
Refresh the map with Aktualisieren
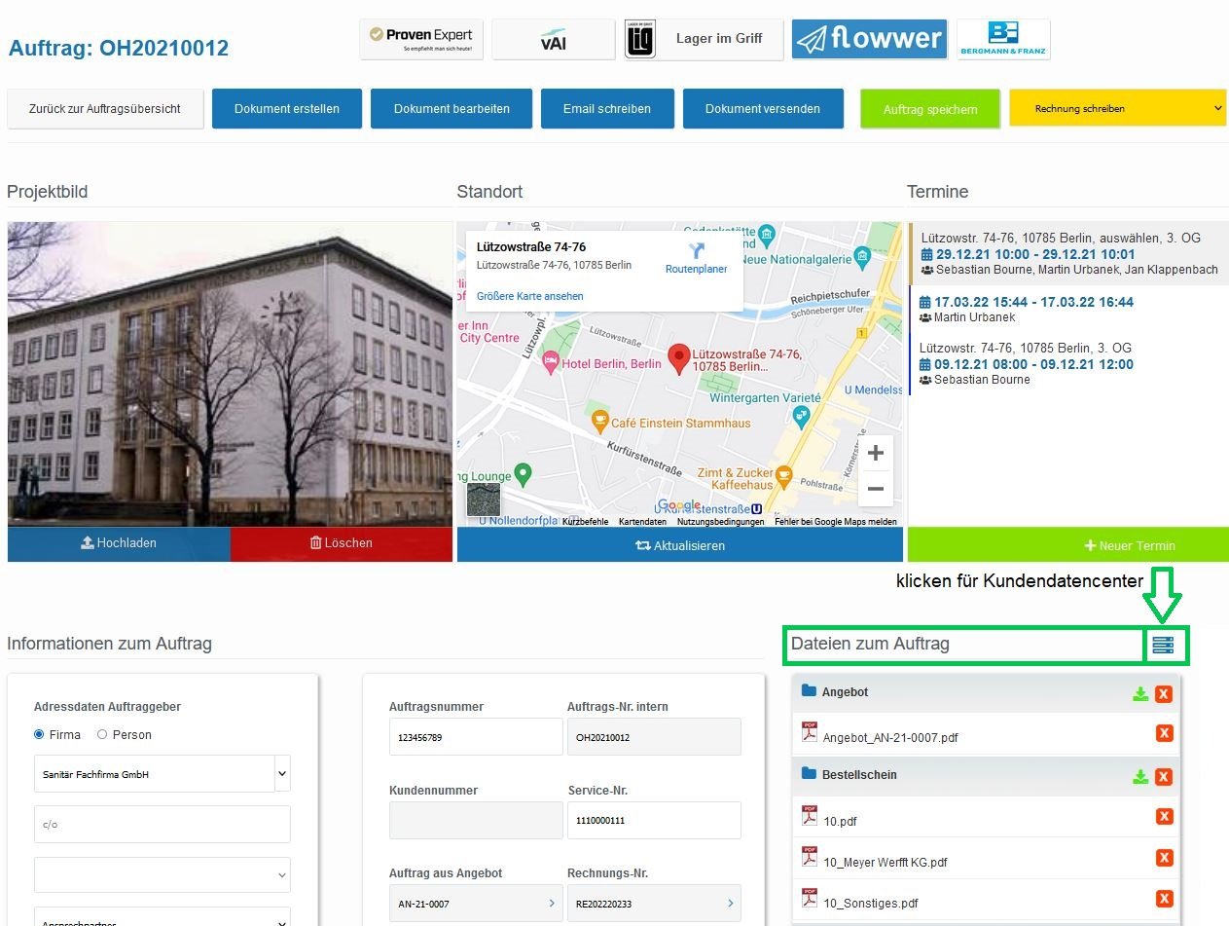click(680, 545)
